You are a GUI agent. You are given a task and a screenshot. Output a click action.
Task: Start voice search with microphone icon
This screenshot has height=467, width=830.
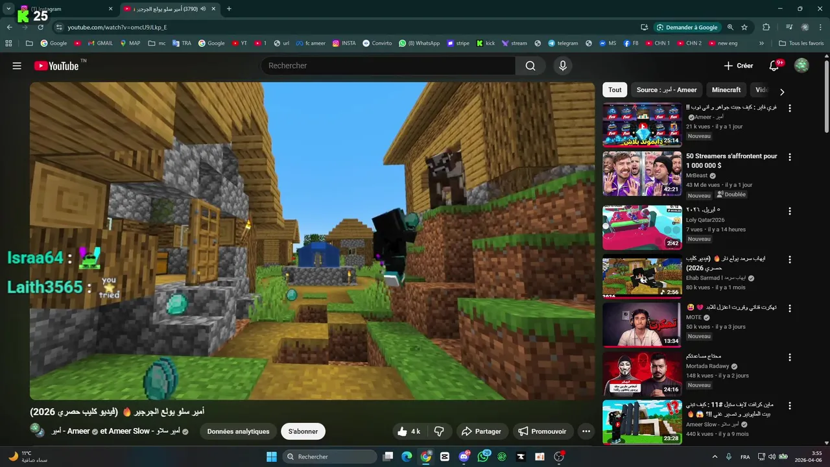tap(563, 66)
